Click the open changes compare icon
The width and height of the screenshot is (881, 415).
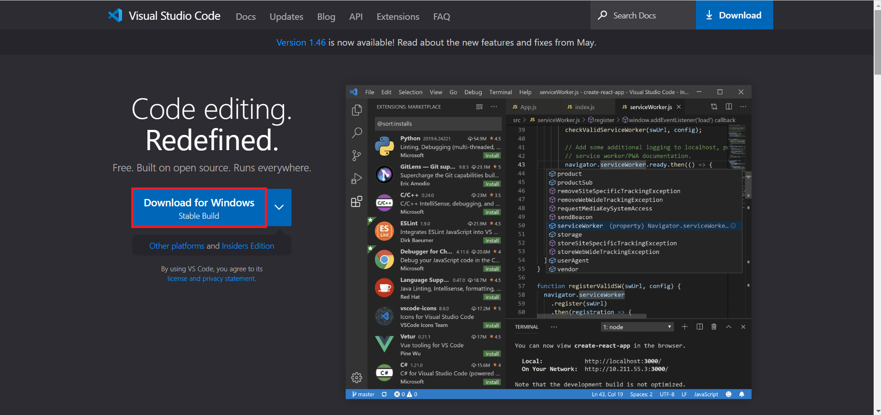tap(714, 106)
